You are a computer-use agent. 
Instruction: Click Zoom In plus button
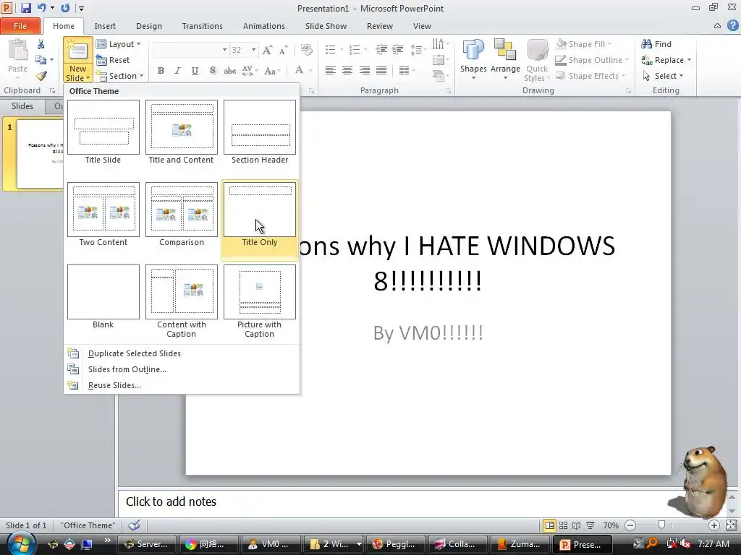coord(714,525)
